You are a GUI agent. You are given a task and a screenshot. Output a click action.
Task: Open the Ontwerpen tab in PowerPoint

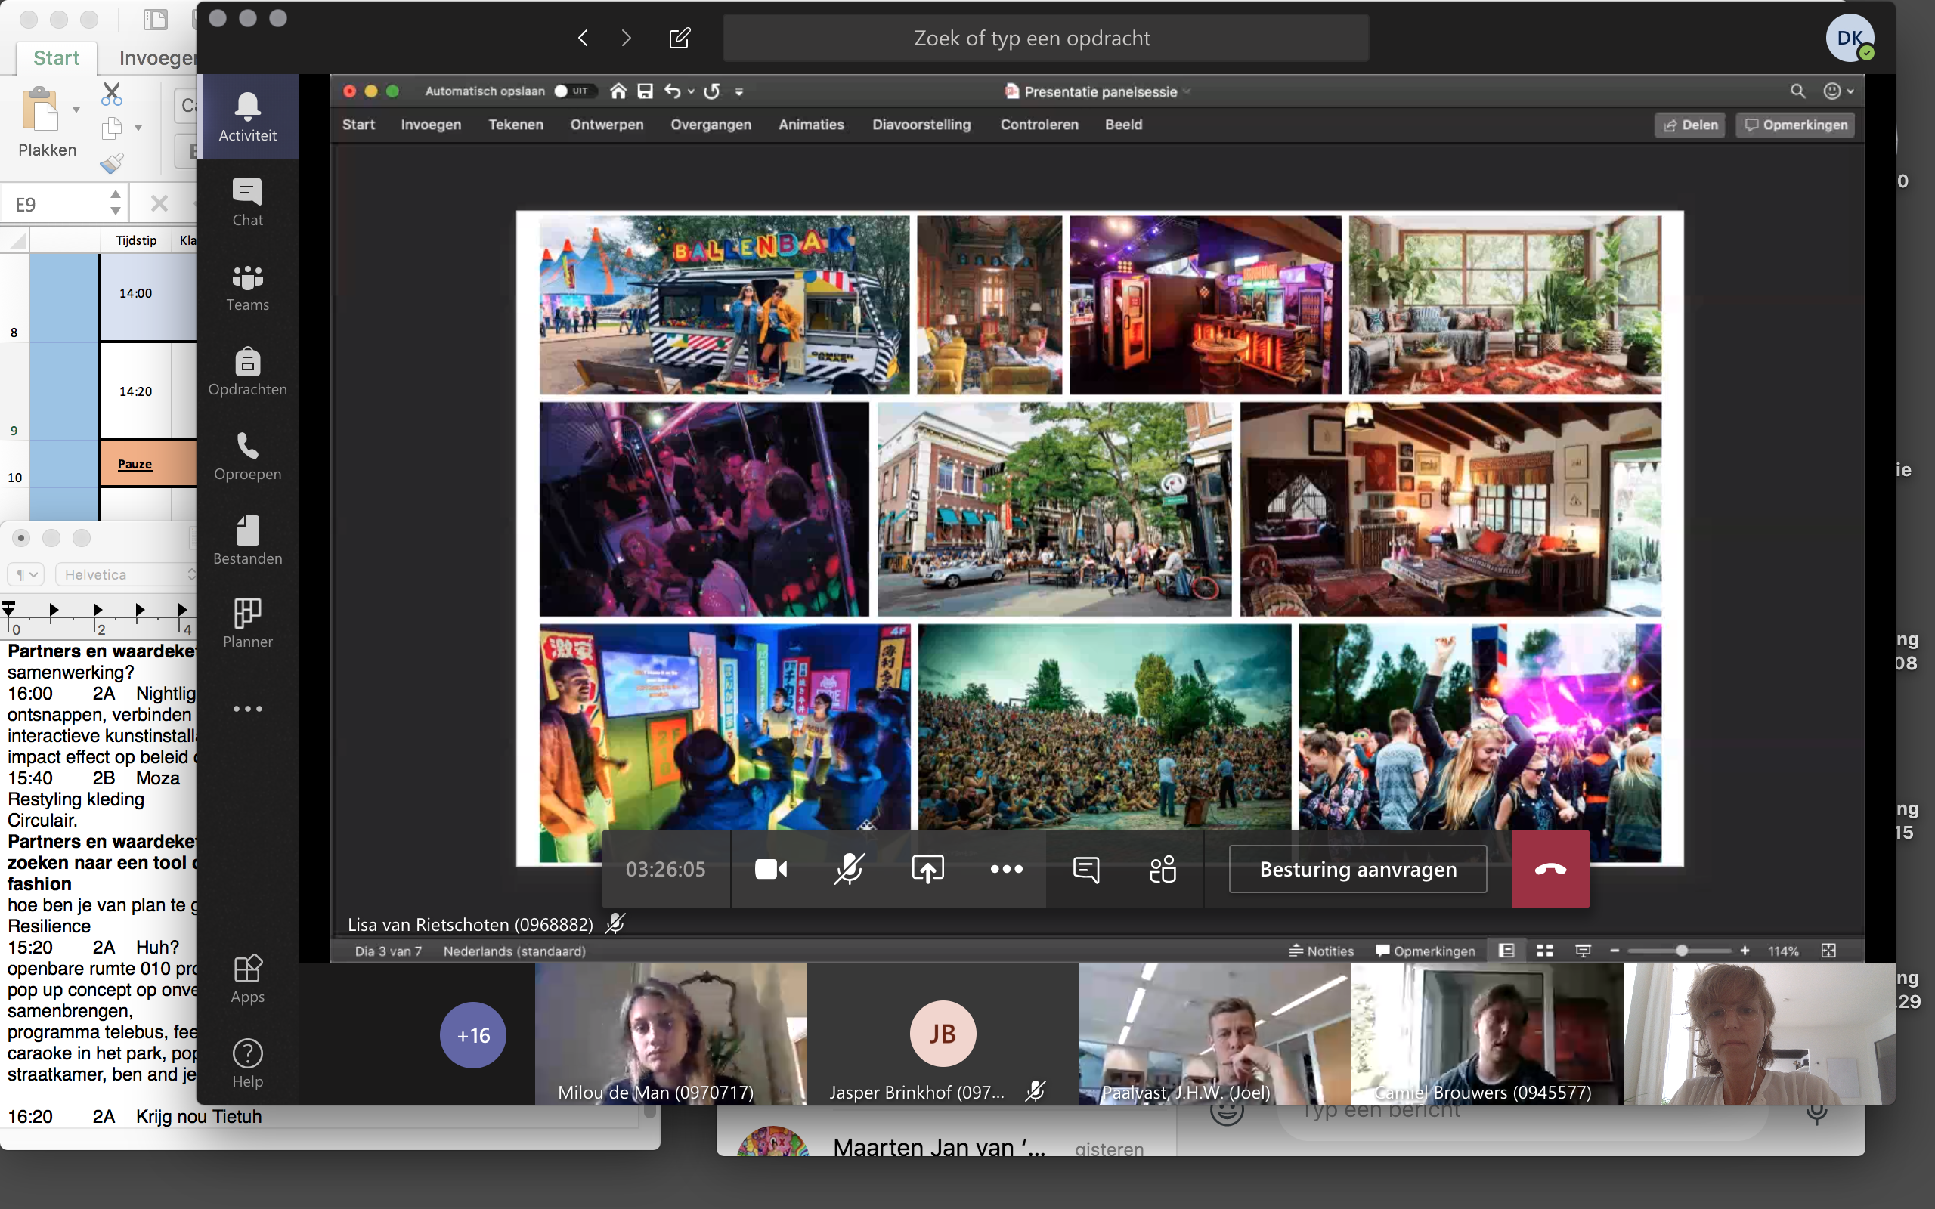[607, 125]
